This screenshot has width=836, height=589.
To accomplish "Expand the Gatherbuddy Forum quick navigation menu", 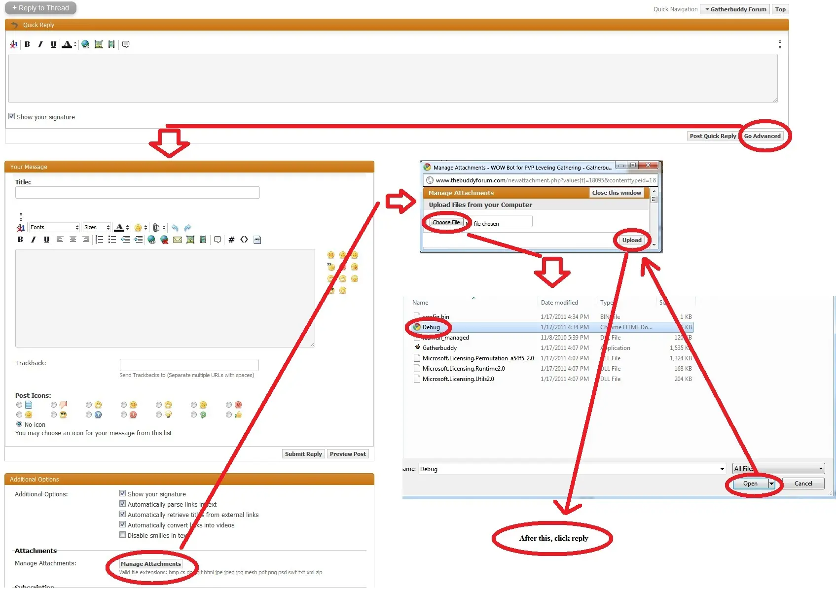I will [x=735, y=9].
